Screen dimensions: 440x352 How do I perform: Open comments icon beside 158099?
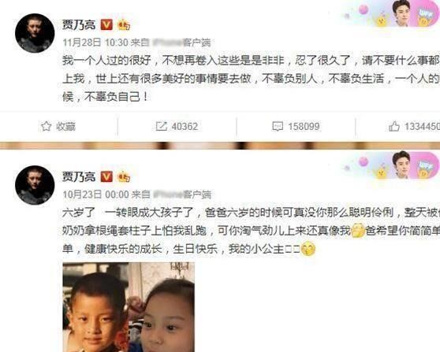click(278, 127)
